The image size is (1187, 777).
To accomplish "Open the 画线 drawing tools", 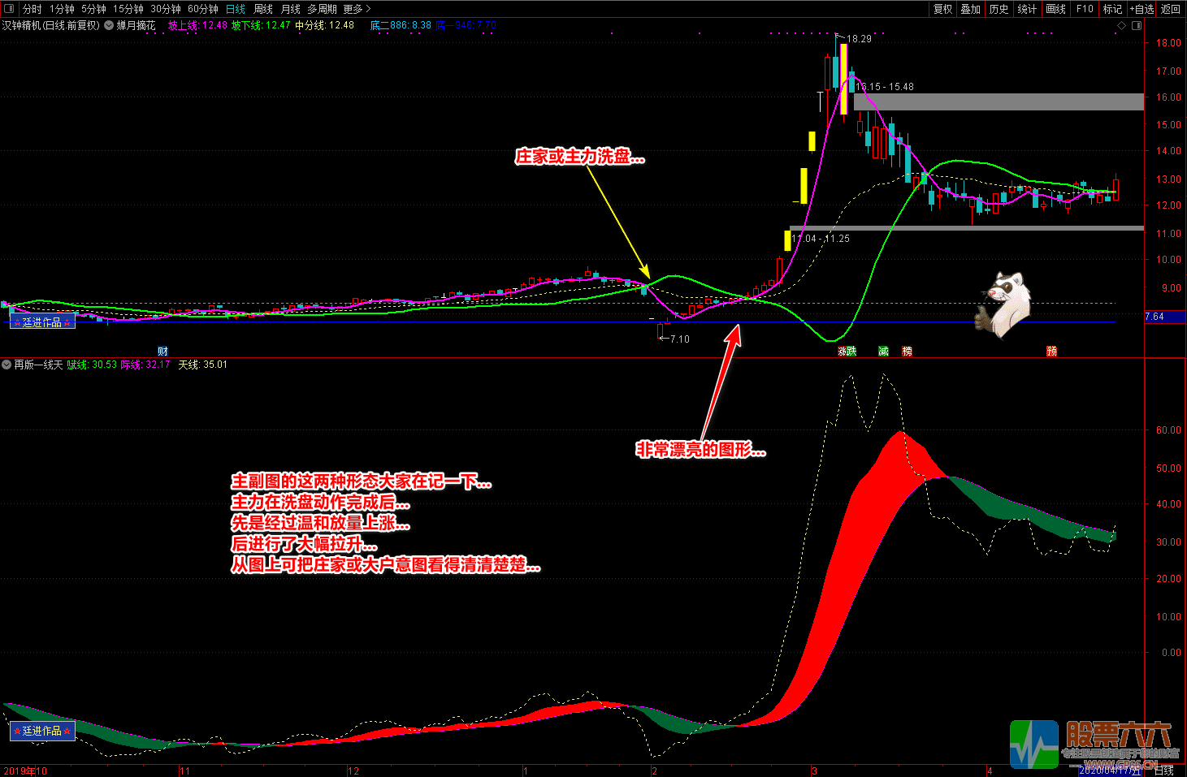I will [x=1055, y=9].
